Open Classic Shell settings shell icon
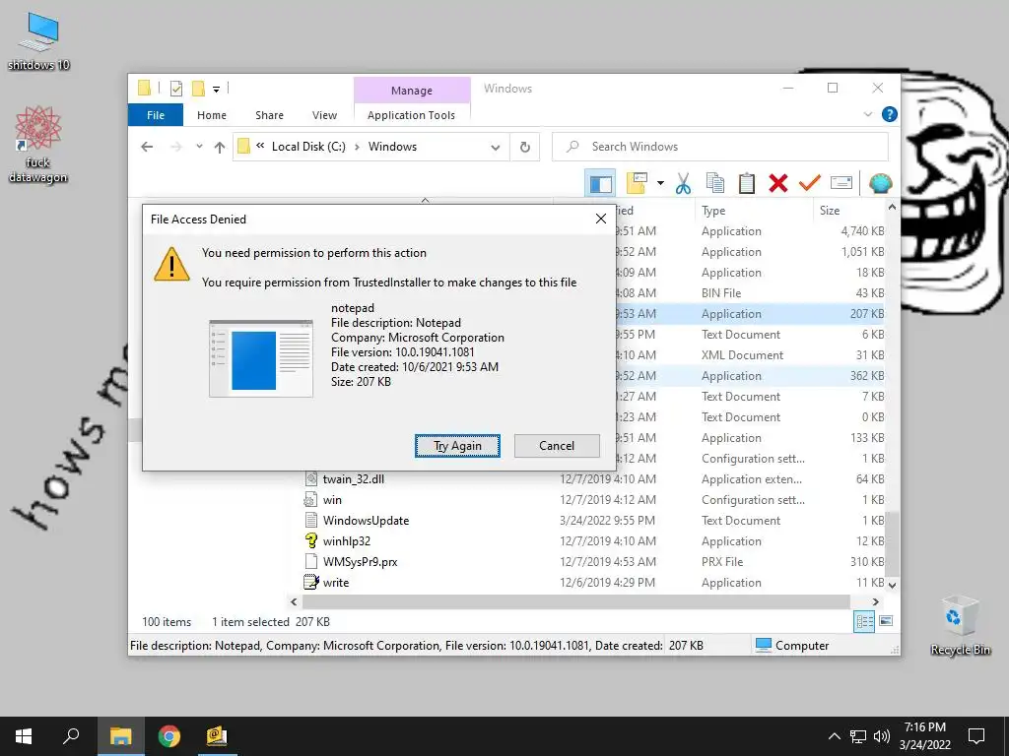The height and width of the screenshot is (756, 1009). pos(880,184)
